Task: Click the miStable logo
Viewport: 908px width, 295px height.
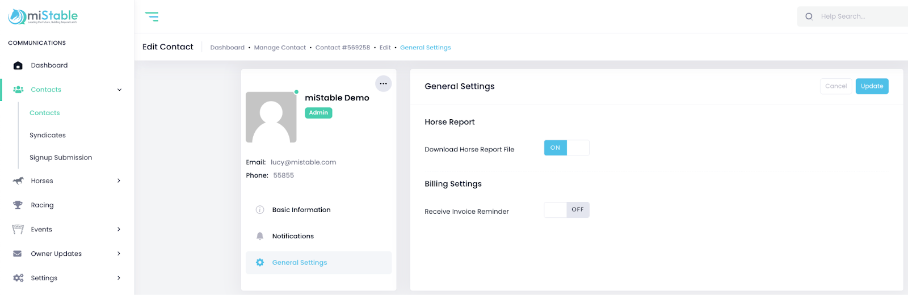Action: coord(43,16)
